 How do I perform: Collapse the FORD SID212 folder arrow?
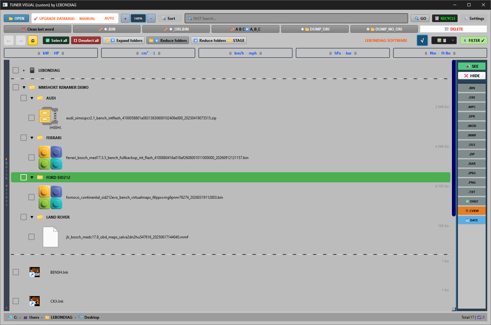tap(32, 177)
